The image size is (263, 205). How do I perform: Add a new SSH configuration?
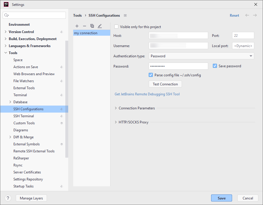pyautogui.click(x=77, y=26)
